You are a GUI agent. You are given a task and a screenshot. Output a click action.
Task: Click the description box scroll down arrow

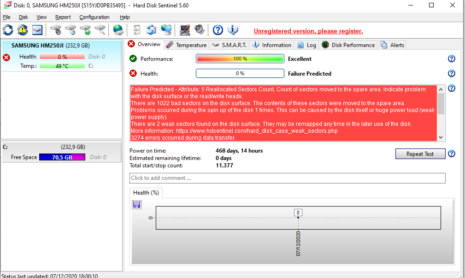click(x=441, y=137)
